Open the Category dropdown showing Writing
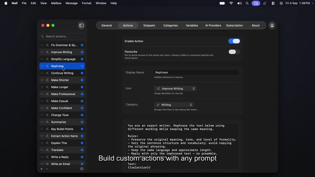The height and width of the screenshot is (177, 315). 174,105
